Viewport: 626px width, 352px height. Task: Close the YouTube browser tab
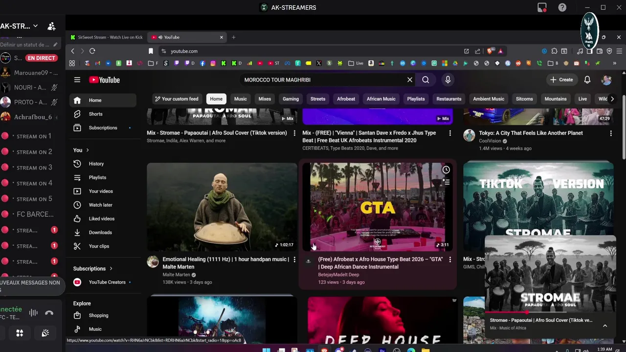coord(221,37)
